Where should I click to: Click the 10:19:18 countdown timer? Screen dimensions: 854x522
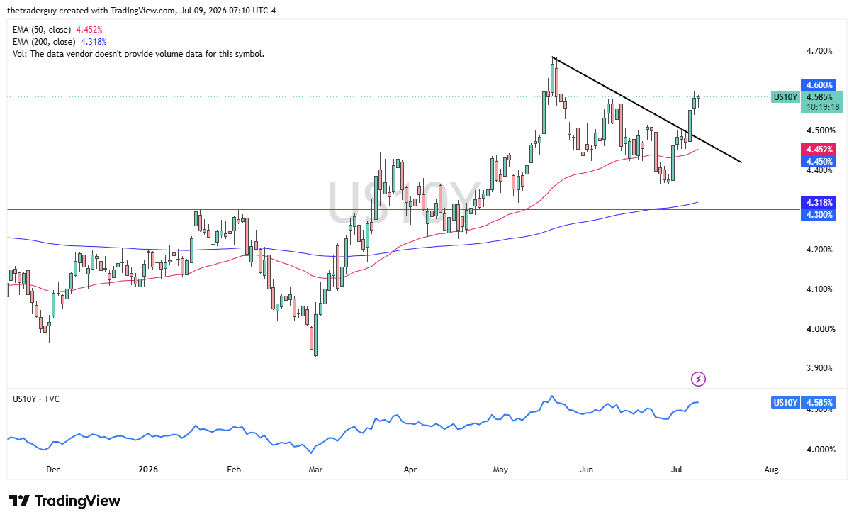coord(822,107)
